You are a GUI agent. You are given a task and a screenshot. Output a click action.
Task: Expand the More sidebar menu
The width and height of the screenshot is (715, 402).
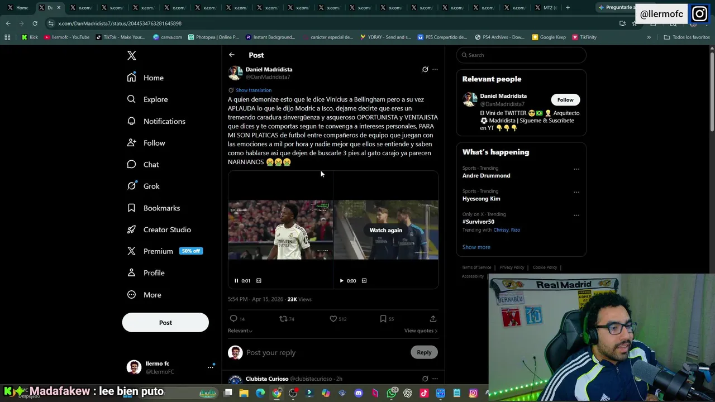(x=144, y=295)
